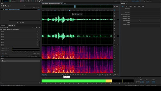This screenshot has width=161, height=91.
Task: Adjust the Mix Dry/Wet slider
Action: [20, 54]
